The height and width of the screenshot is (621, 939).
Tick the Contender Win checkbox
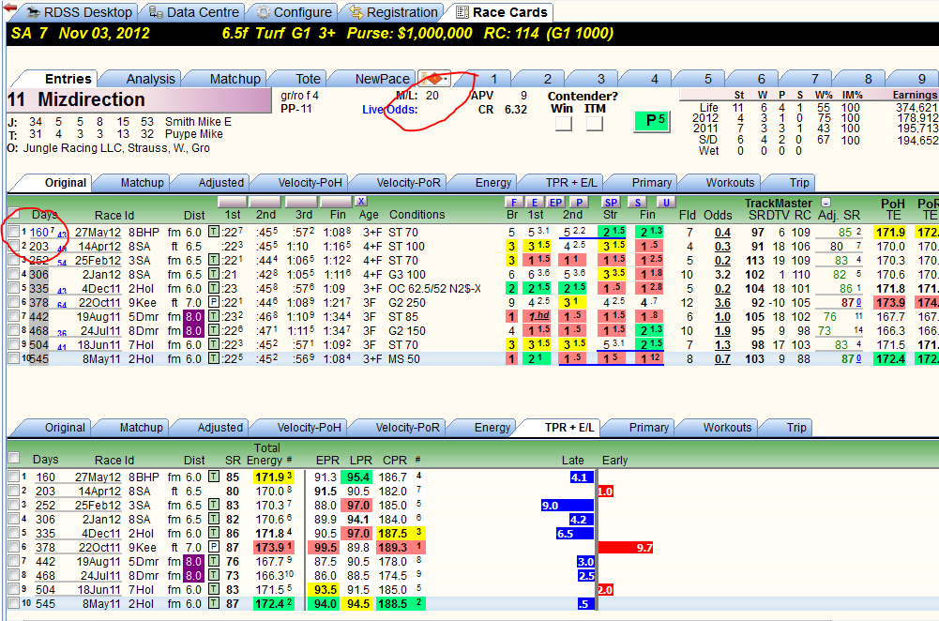[563, 124]
